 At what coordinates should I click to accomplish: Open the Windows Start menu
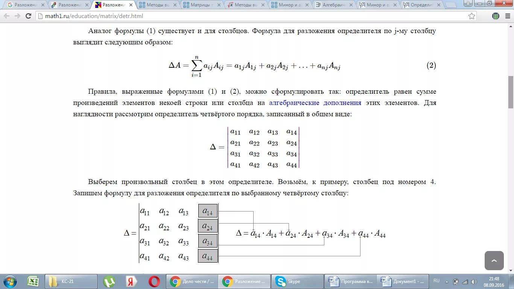pos(10,281)
